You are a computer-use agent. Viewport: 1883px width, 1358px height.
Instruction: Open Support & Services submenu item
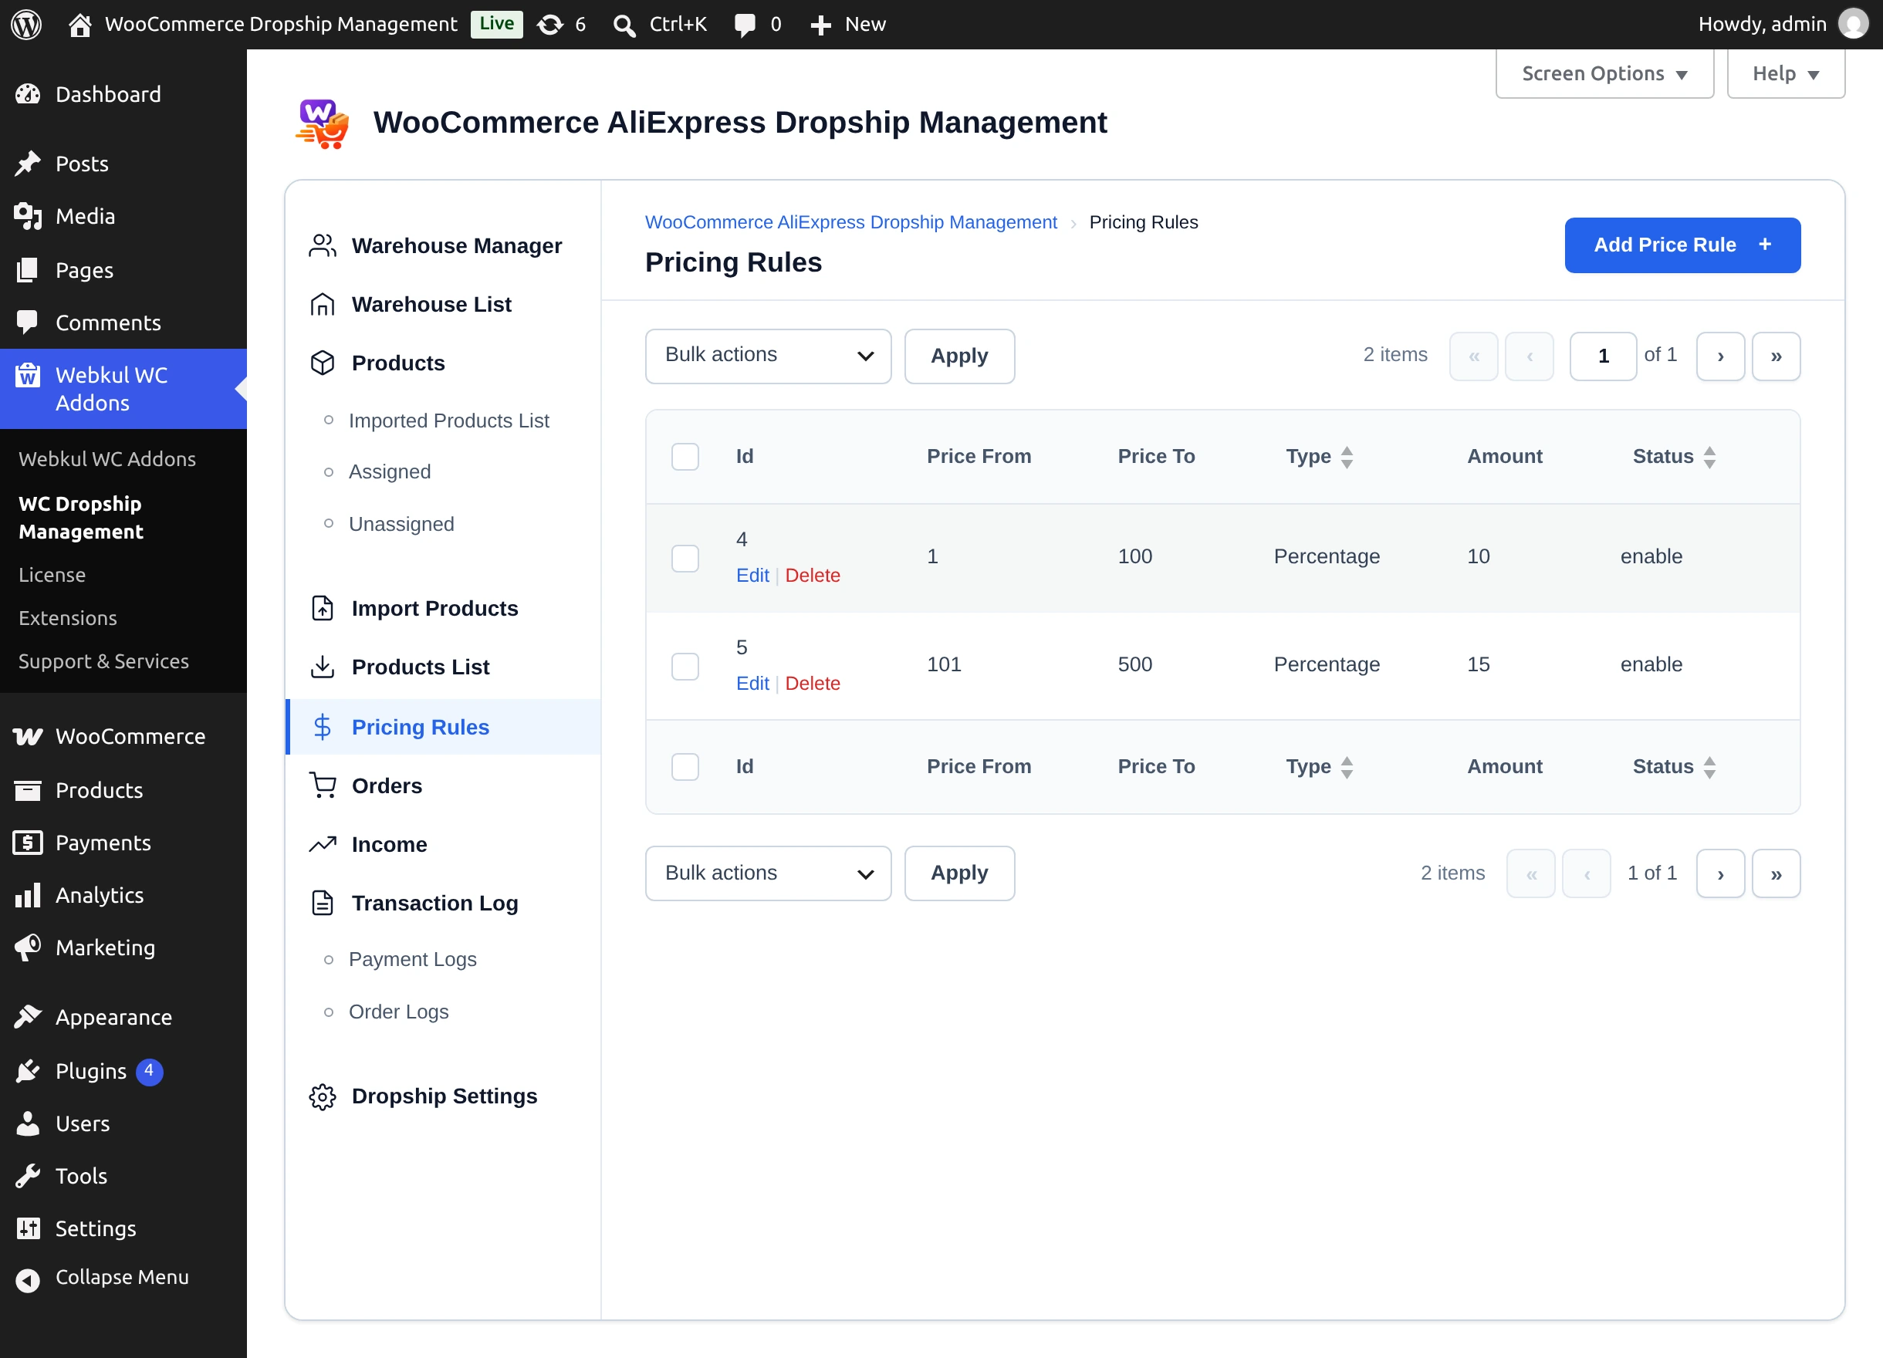[x=103, y=660]
